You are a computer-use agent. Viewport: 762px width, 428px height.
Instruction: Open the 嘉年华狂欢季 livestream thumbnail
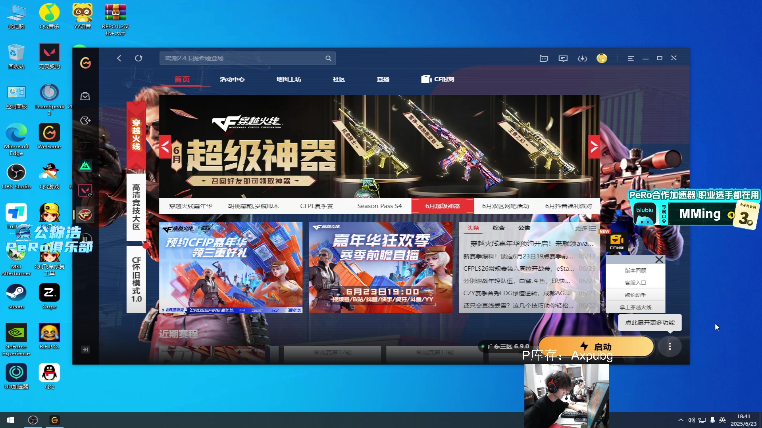(381, 267)
